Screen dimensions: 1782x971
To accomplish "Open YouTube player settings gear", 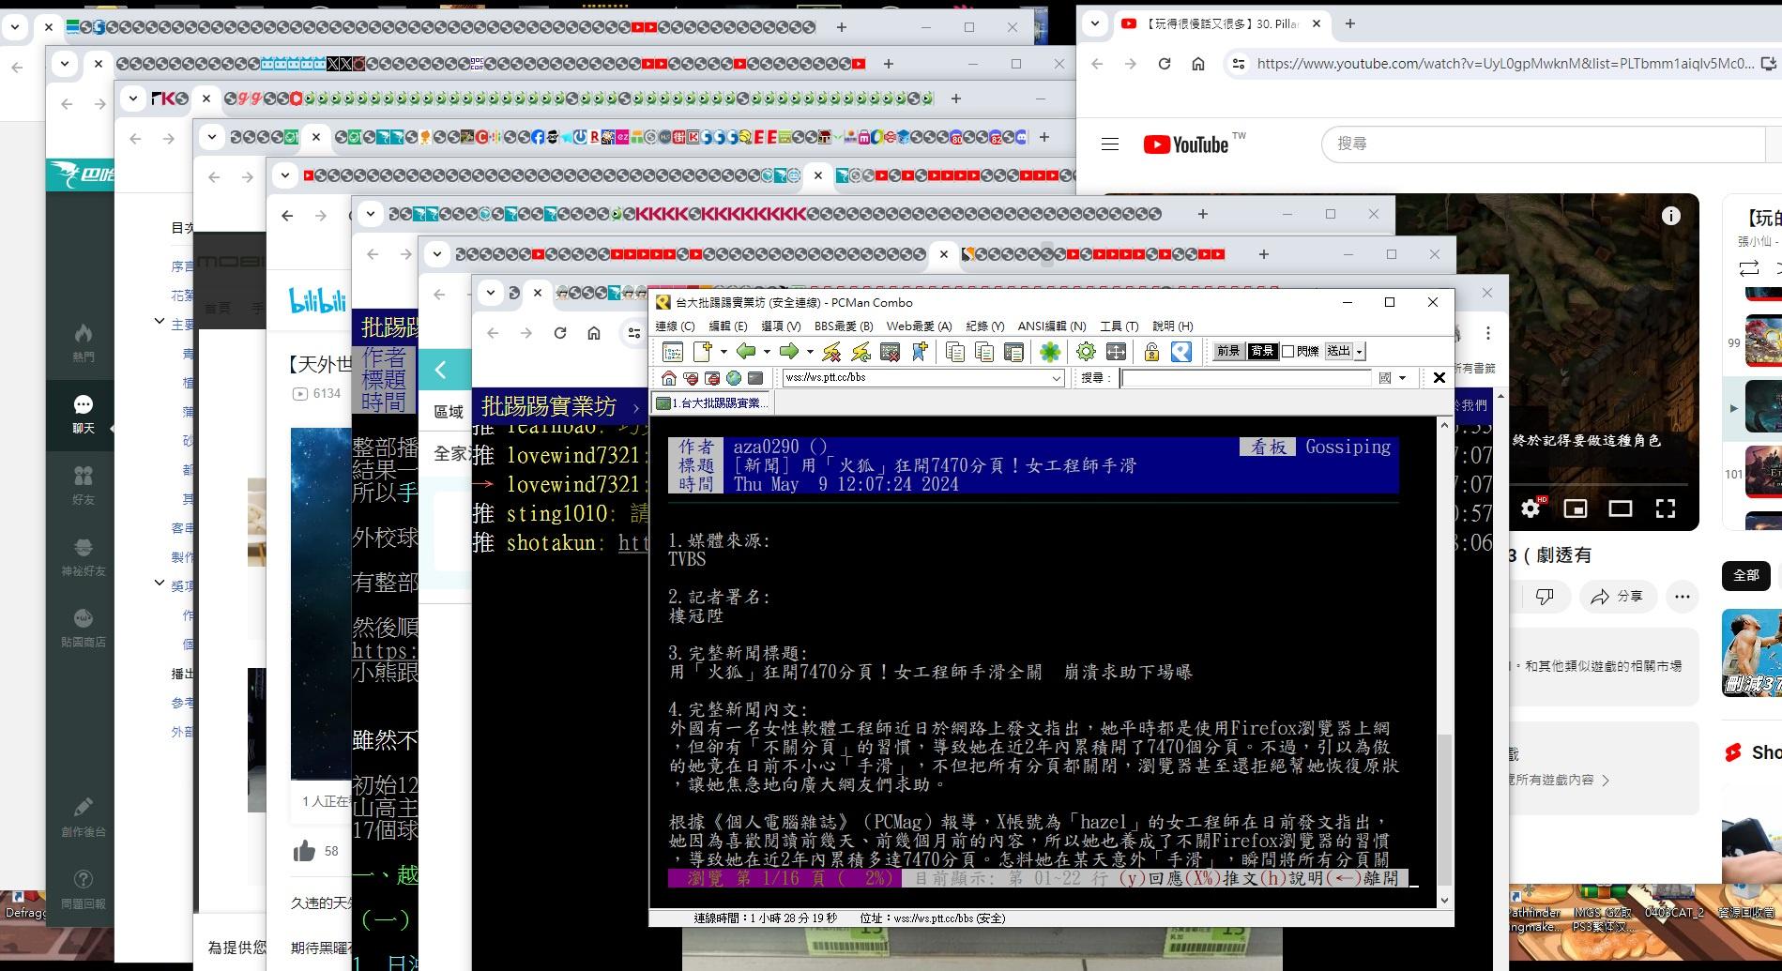I will point(1531,508).
